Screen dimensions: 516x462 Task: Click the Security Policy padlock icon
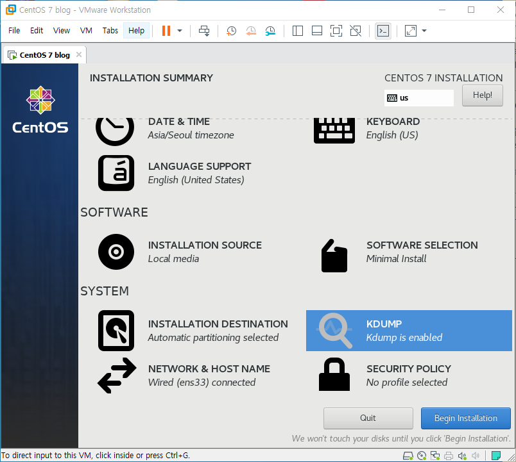tap(334, 374)
